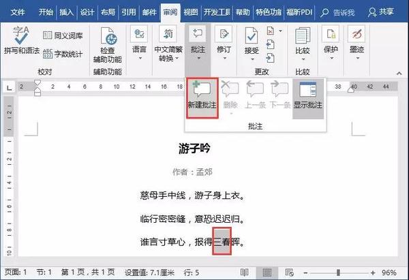Click Next comment (下一条)

[x=279, y=95]
